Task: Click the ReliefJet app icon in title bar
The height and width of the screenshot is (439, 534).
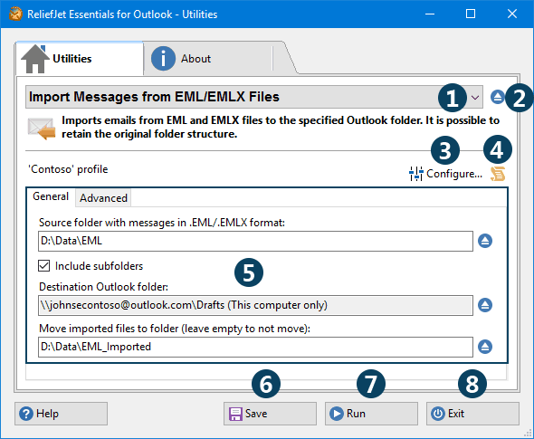Action: pos(15,14)
